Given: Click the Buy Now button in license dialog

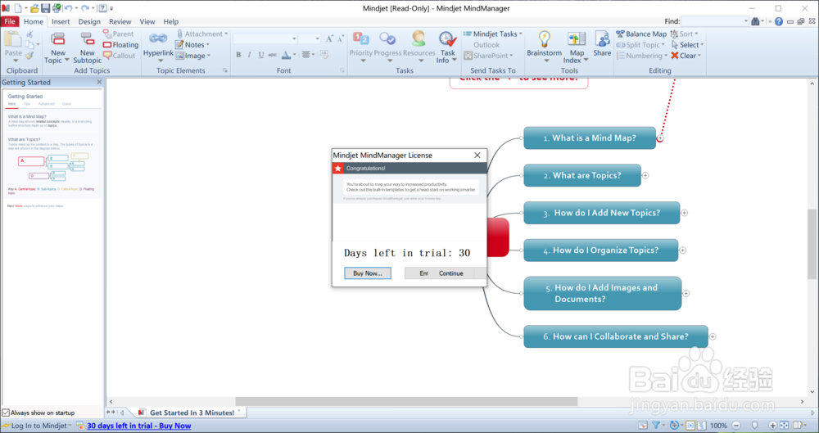Looking at the screenshot, I should pos(368,273).
